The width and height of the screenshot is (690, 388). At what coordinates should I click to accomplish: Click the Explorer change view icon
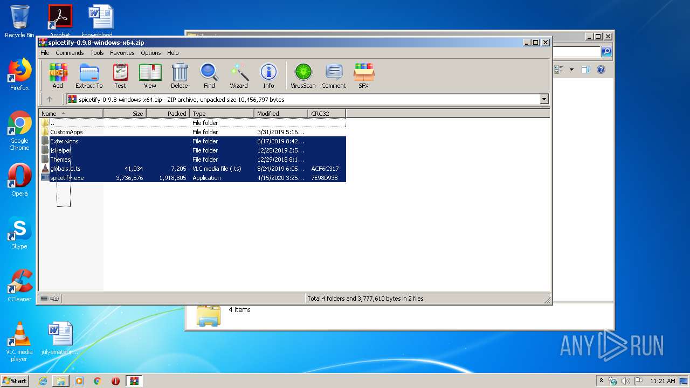[x=558, y=70]
